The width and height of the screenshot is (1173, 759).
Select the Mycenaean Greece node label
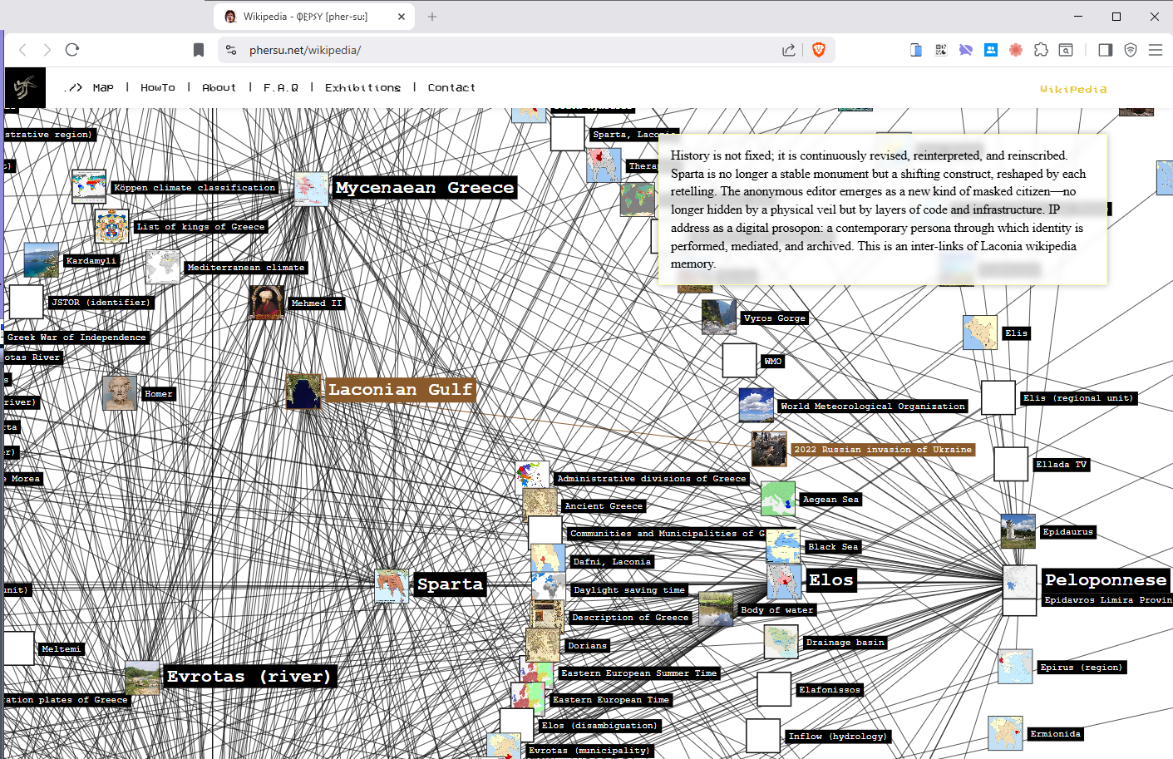[425, 188]
